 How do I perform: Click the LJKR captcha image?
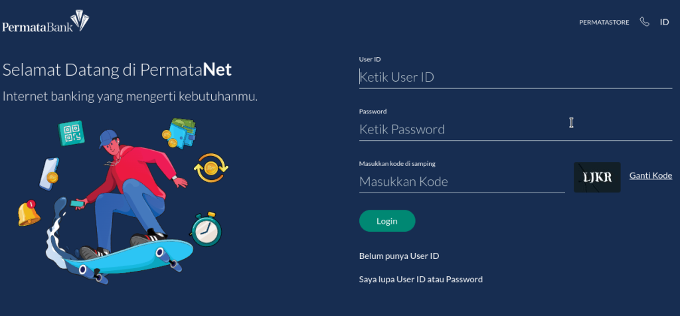pos(597,177)
